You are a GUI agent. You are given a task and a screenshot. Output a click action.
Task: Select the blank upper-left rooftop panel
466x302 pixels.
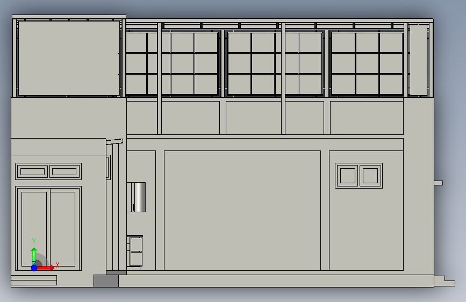tap(69, 58)
